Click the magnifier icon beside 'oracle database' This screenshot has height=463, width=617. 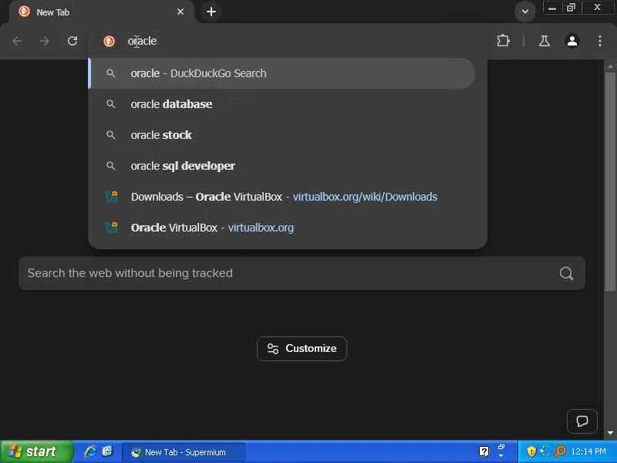click(111, 104)
